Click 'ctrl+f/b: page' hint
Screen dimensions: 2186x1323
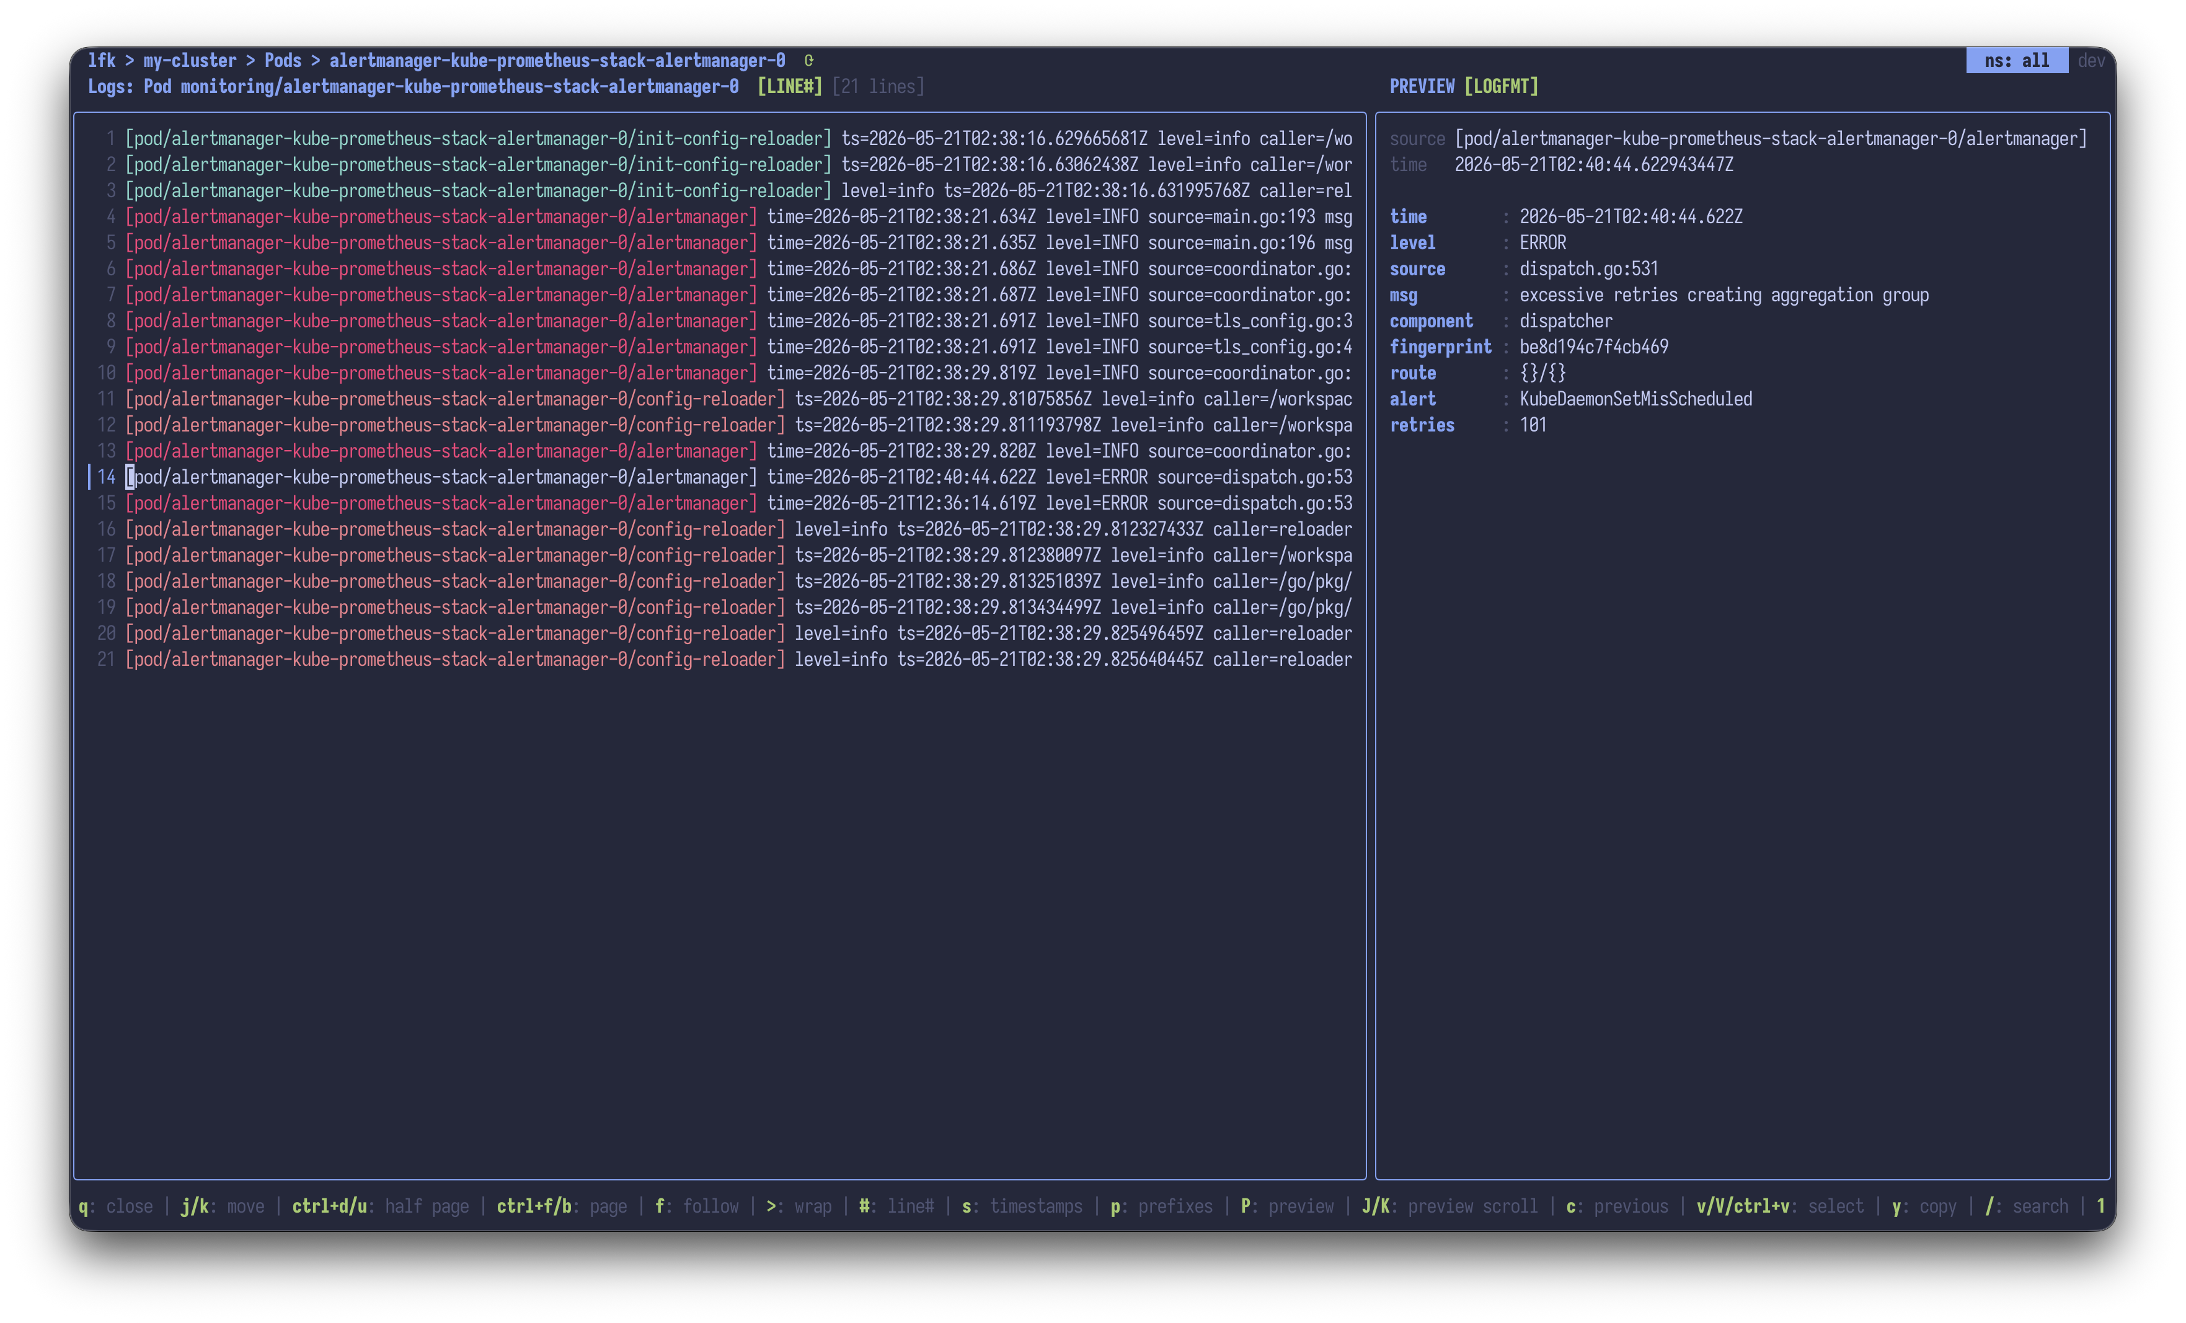click(562, 1206)
